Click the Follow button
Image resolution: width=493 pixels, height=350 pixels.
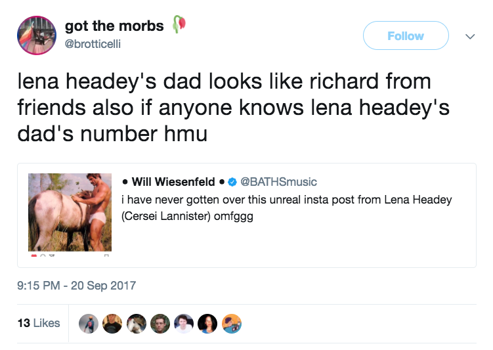[405, 36]
